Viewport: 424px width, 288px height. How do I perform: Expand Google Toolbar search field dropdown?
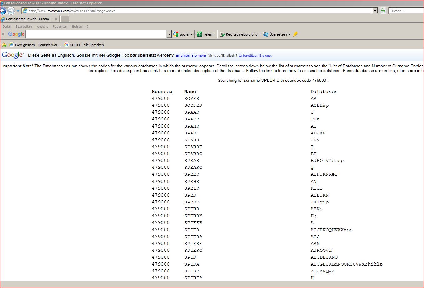169,34
